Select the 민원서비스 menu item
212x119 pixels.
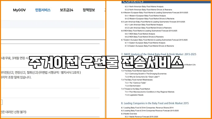(43, 10)
